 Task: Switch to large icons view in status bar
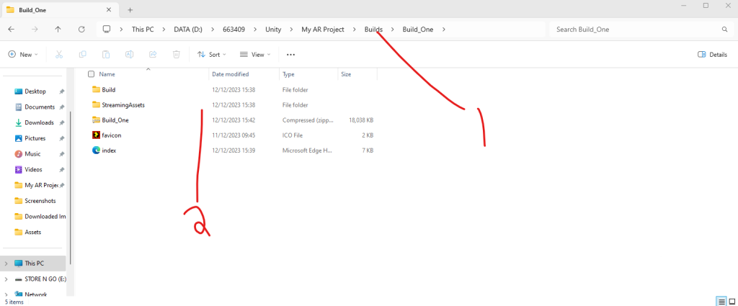pos(731,301)
